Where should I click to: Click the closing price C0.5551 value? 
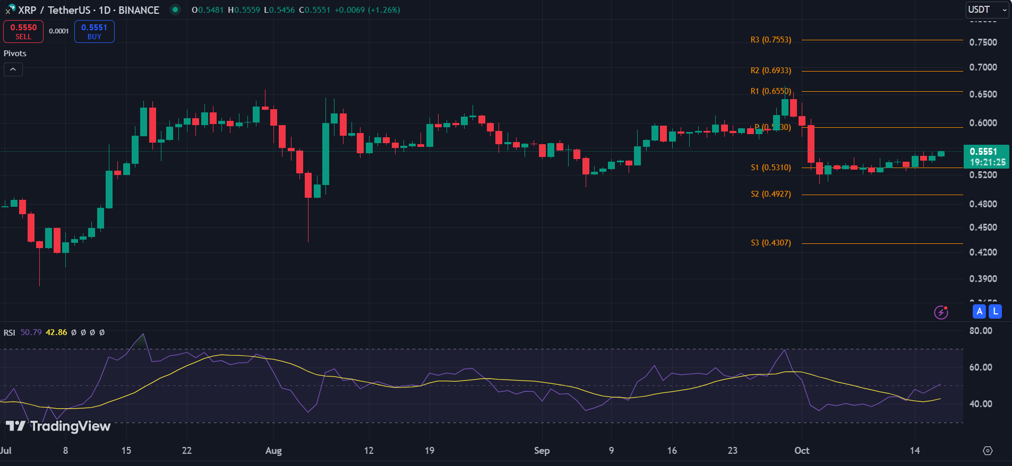(x=314, y=10)
